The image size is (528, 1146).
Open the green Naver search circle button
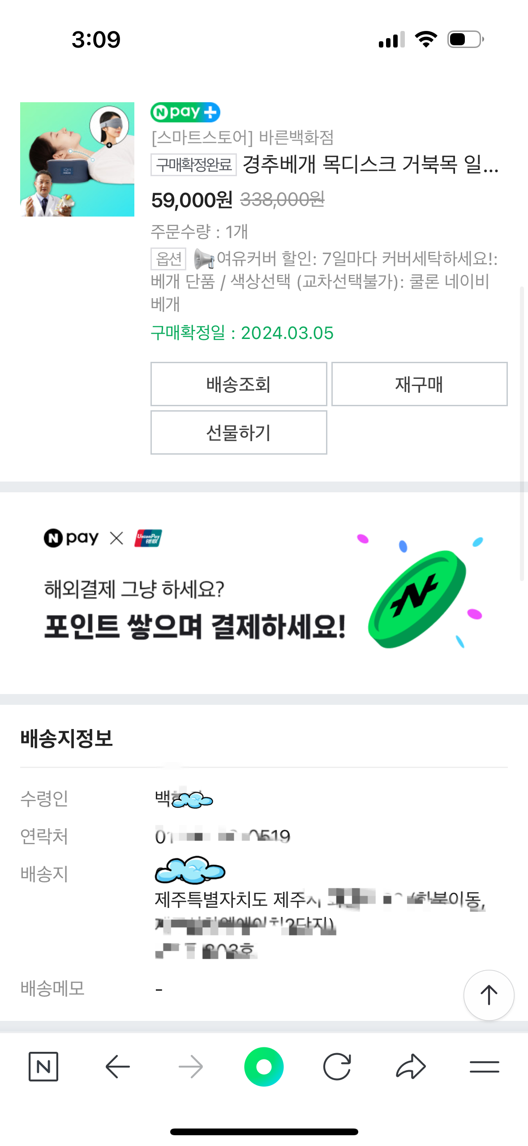pyautogui.click(x=264, y=1067)
